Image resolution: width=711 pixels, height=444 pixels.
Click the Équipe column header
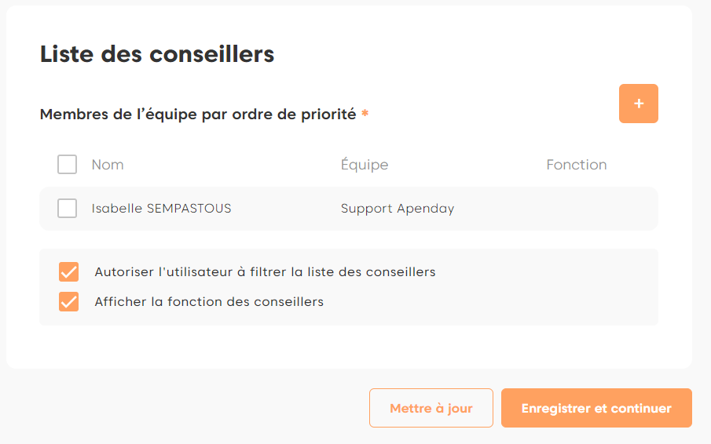pos(365,165)
